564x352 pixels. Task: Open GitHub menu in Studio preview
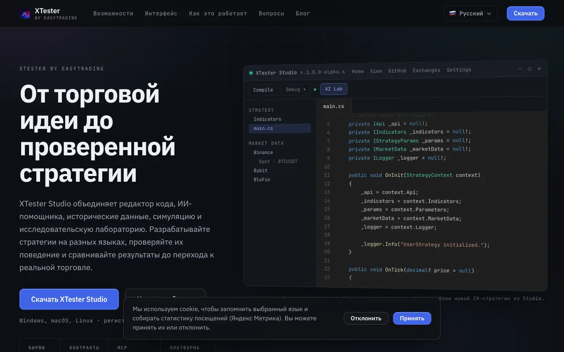[397, 70]
